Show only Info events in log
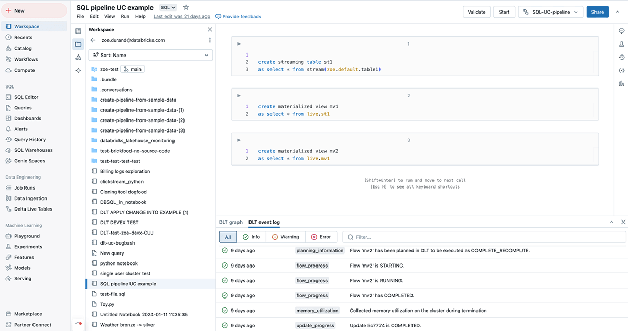The height and width of the screenshot is (331, 629). [252, 237]
